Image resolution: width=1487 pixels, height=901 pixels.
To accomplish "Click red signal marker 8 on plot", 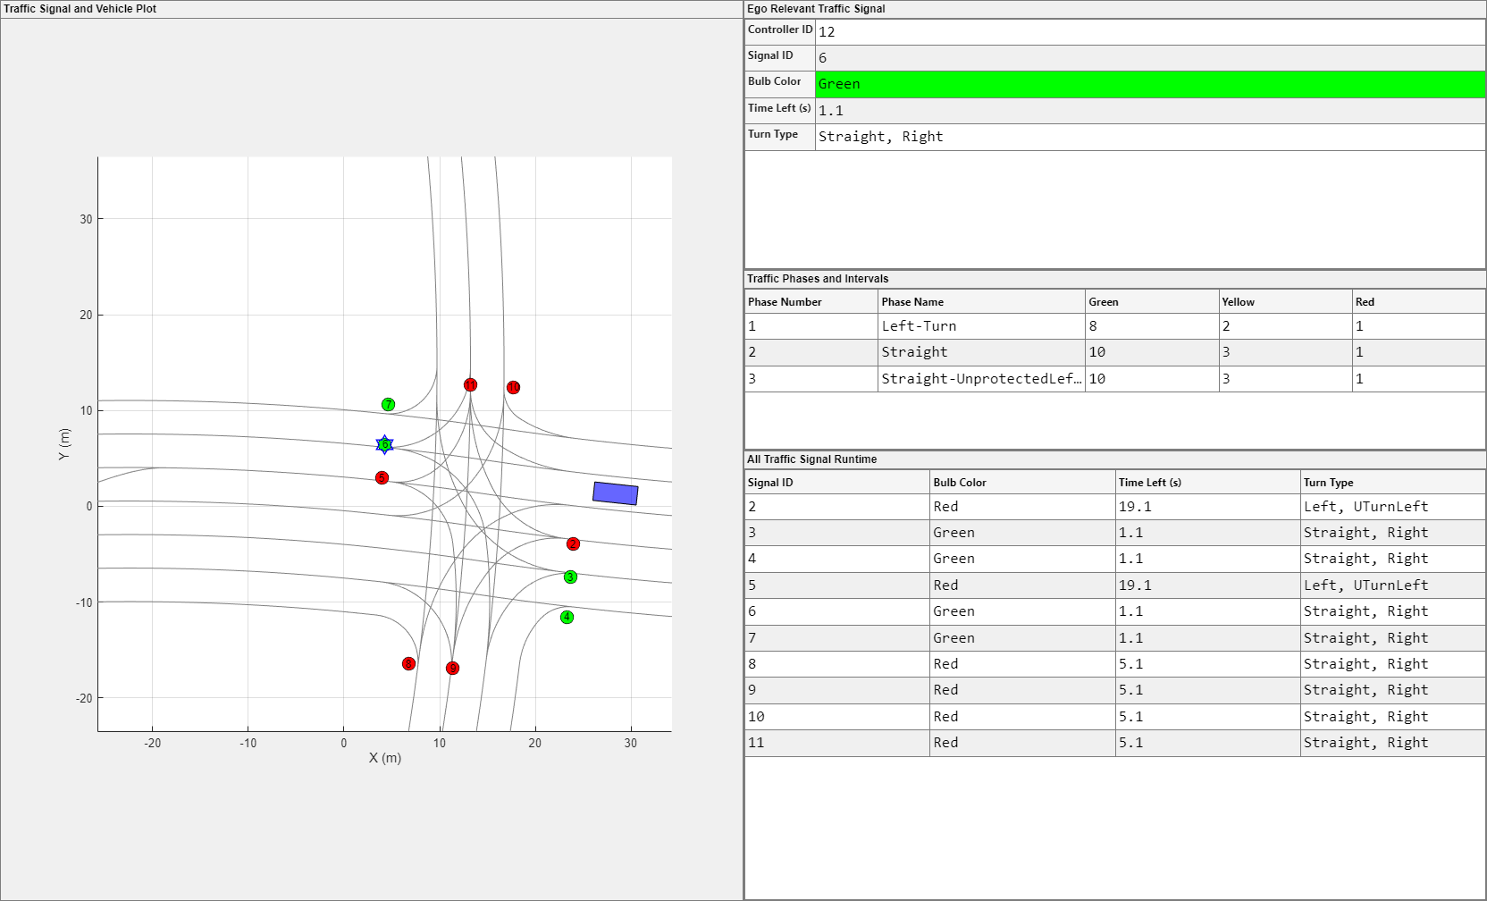I will [x=408, y=663].
